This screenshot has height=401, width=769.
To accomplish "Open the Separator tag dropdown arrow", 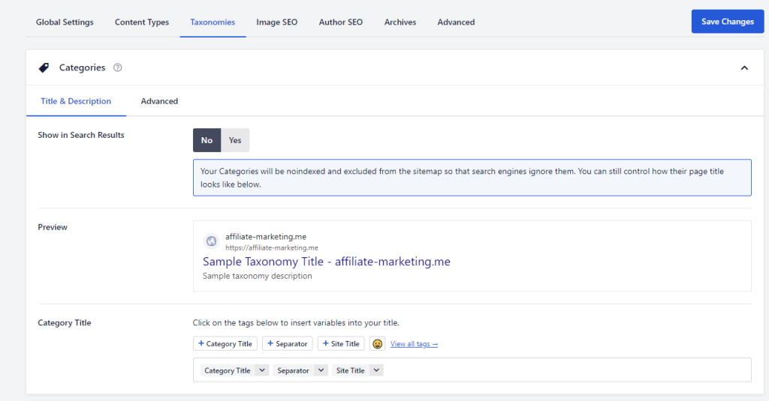I will pyautogui.click(x=321, y=370).
